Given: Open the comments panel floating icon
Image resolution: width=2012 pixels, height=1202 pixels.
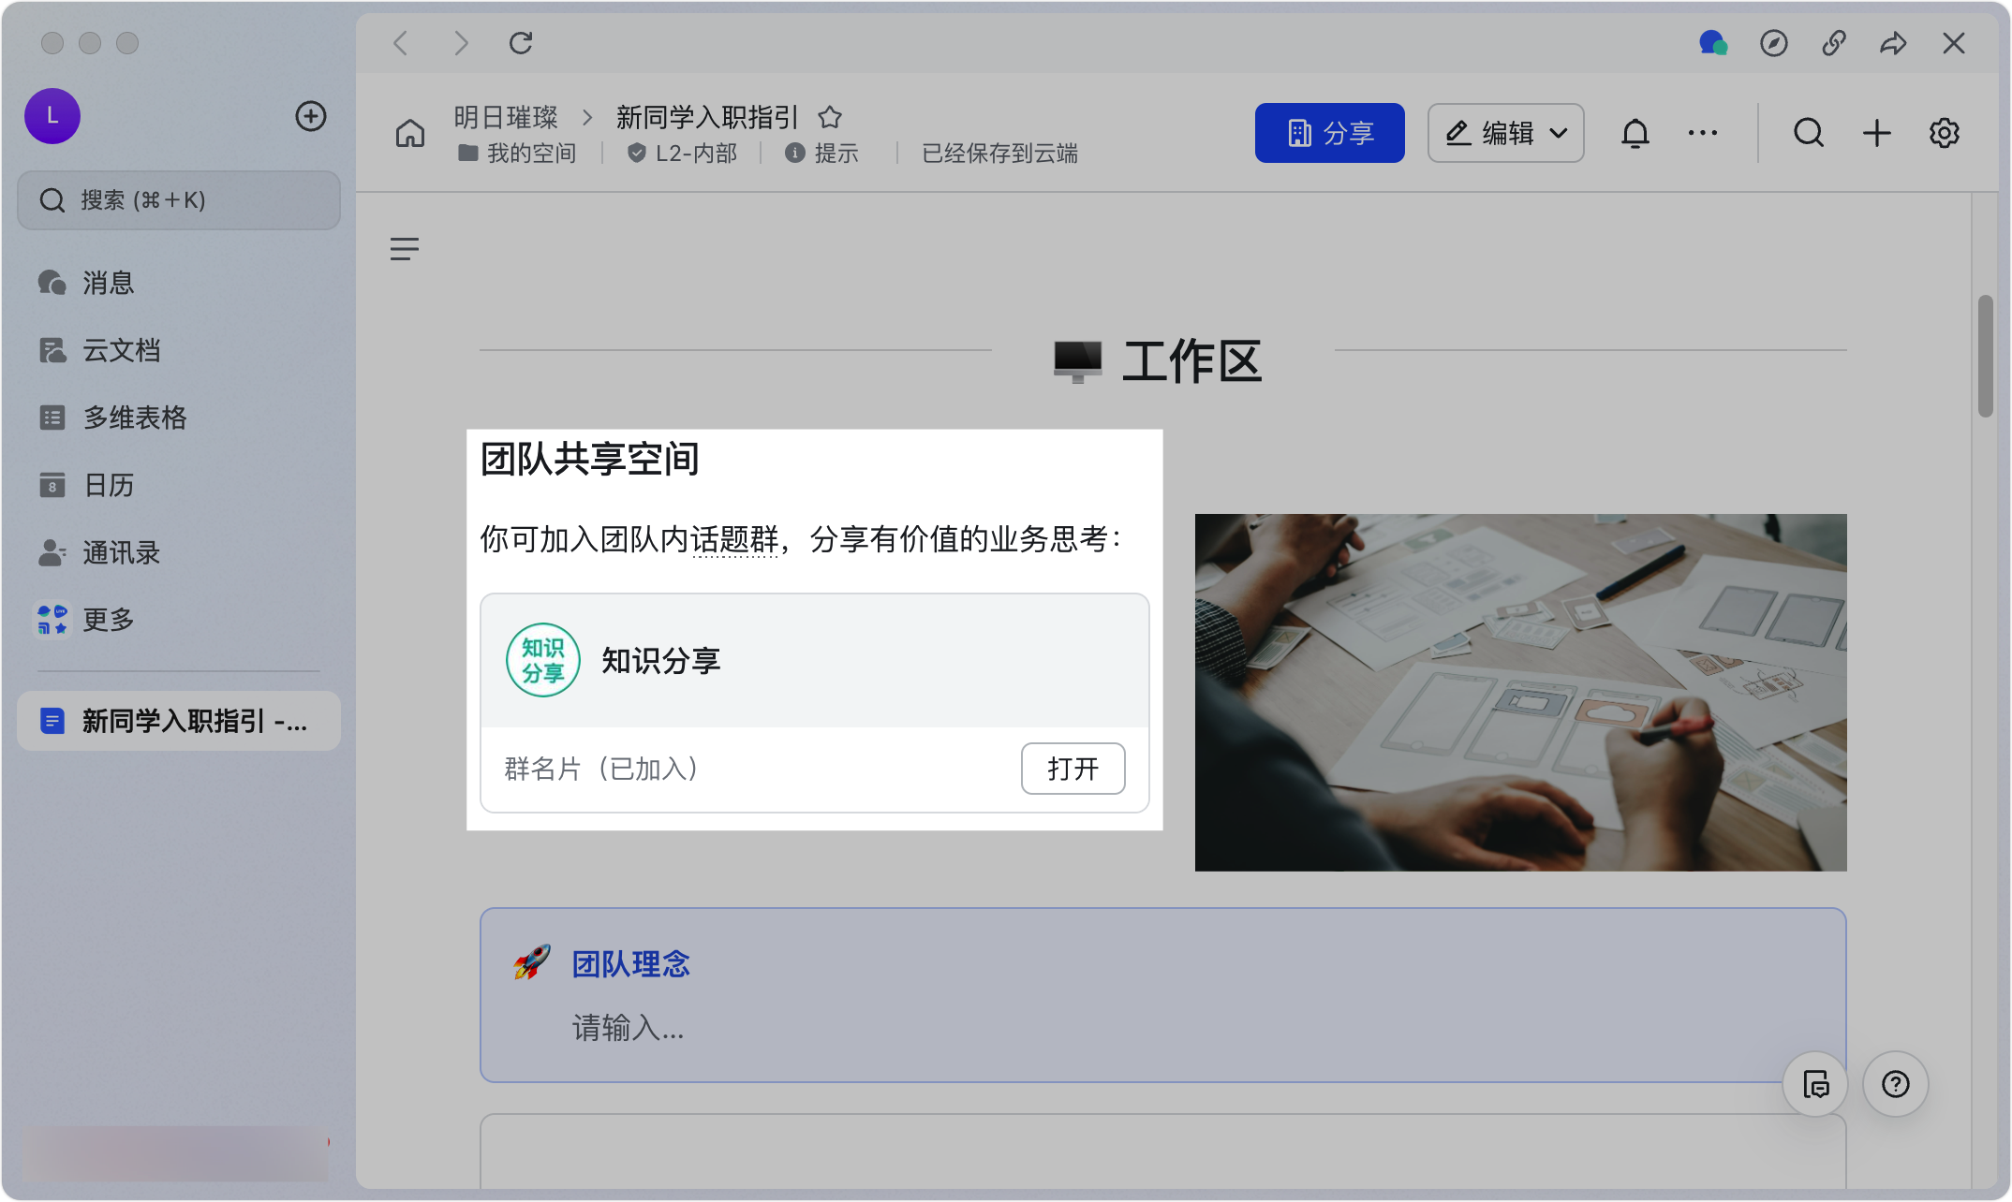Looking at the screenshot, I should tap(1815, 1084).
